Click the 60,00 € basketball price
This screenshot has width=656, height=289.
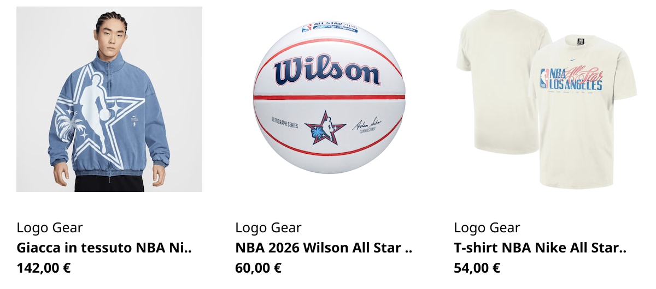[258, 268]
